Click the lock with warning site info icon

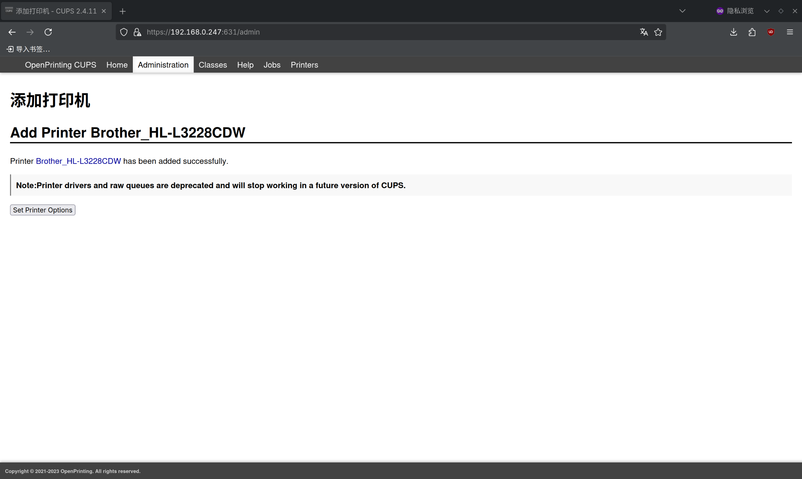(137, 32)
